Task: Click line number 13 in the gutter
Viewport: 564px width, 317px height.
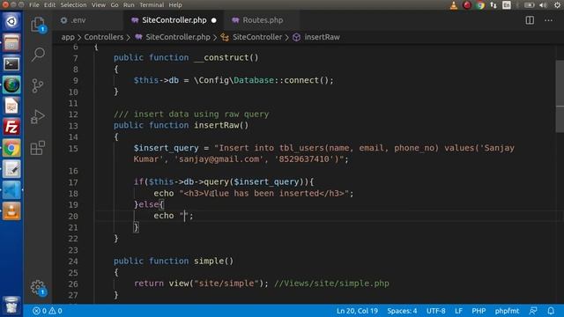Action: coord(73,125)
